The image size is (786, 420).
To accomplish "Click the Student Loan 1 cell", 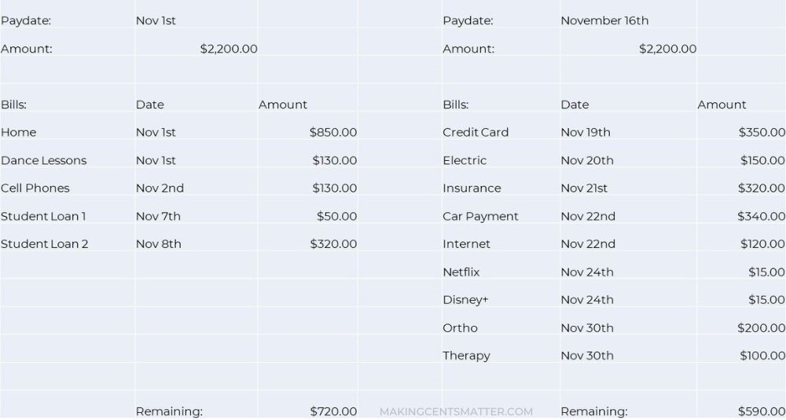I will [68, 216].
